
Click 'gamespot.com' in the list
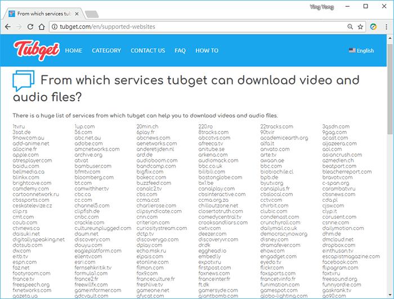279,290
